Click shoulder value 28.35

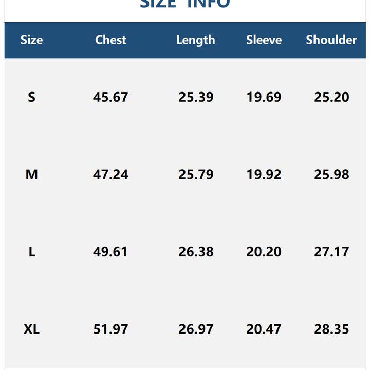(331, 329)
